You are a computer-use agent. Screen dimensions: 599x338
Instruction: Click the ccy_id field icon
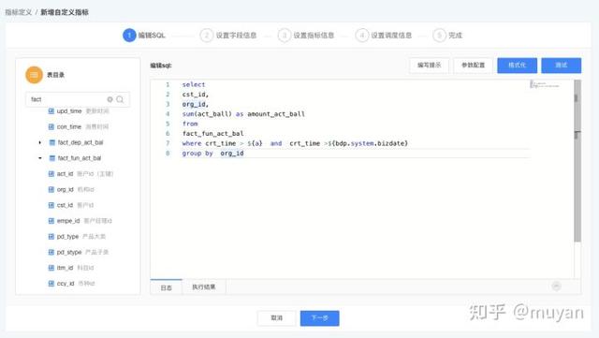[x=51, y=284]
